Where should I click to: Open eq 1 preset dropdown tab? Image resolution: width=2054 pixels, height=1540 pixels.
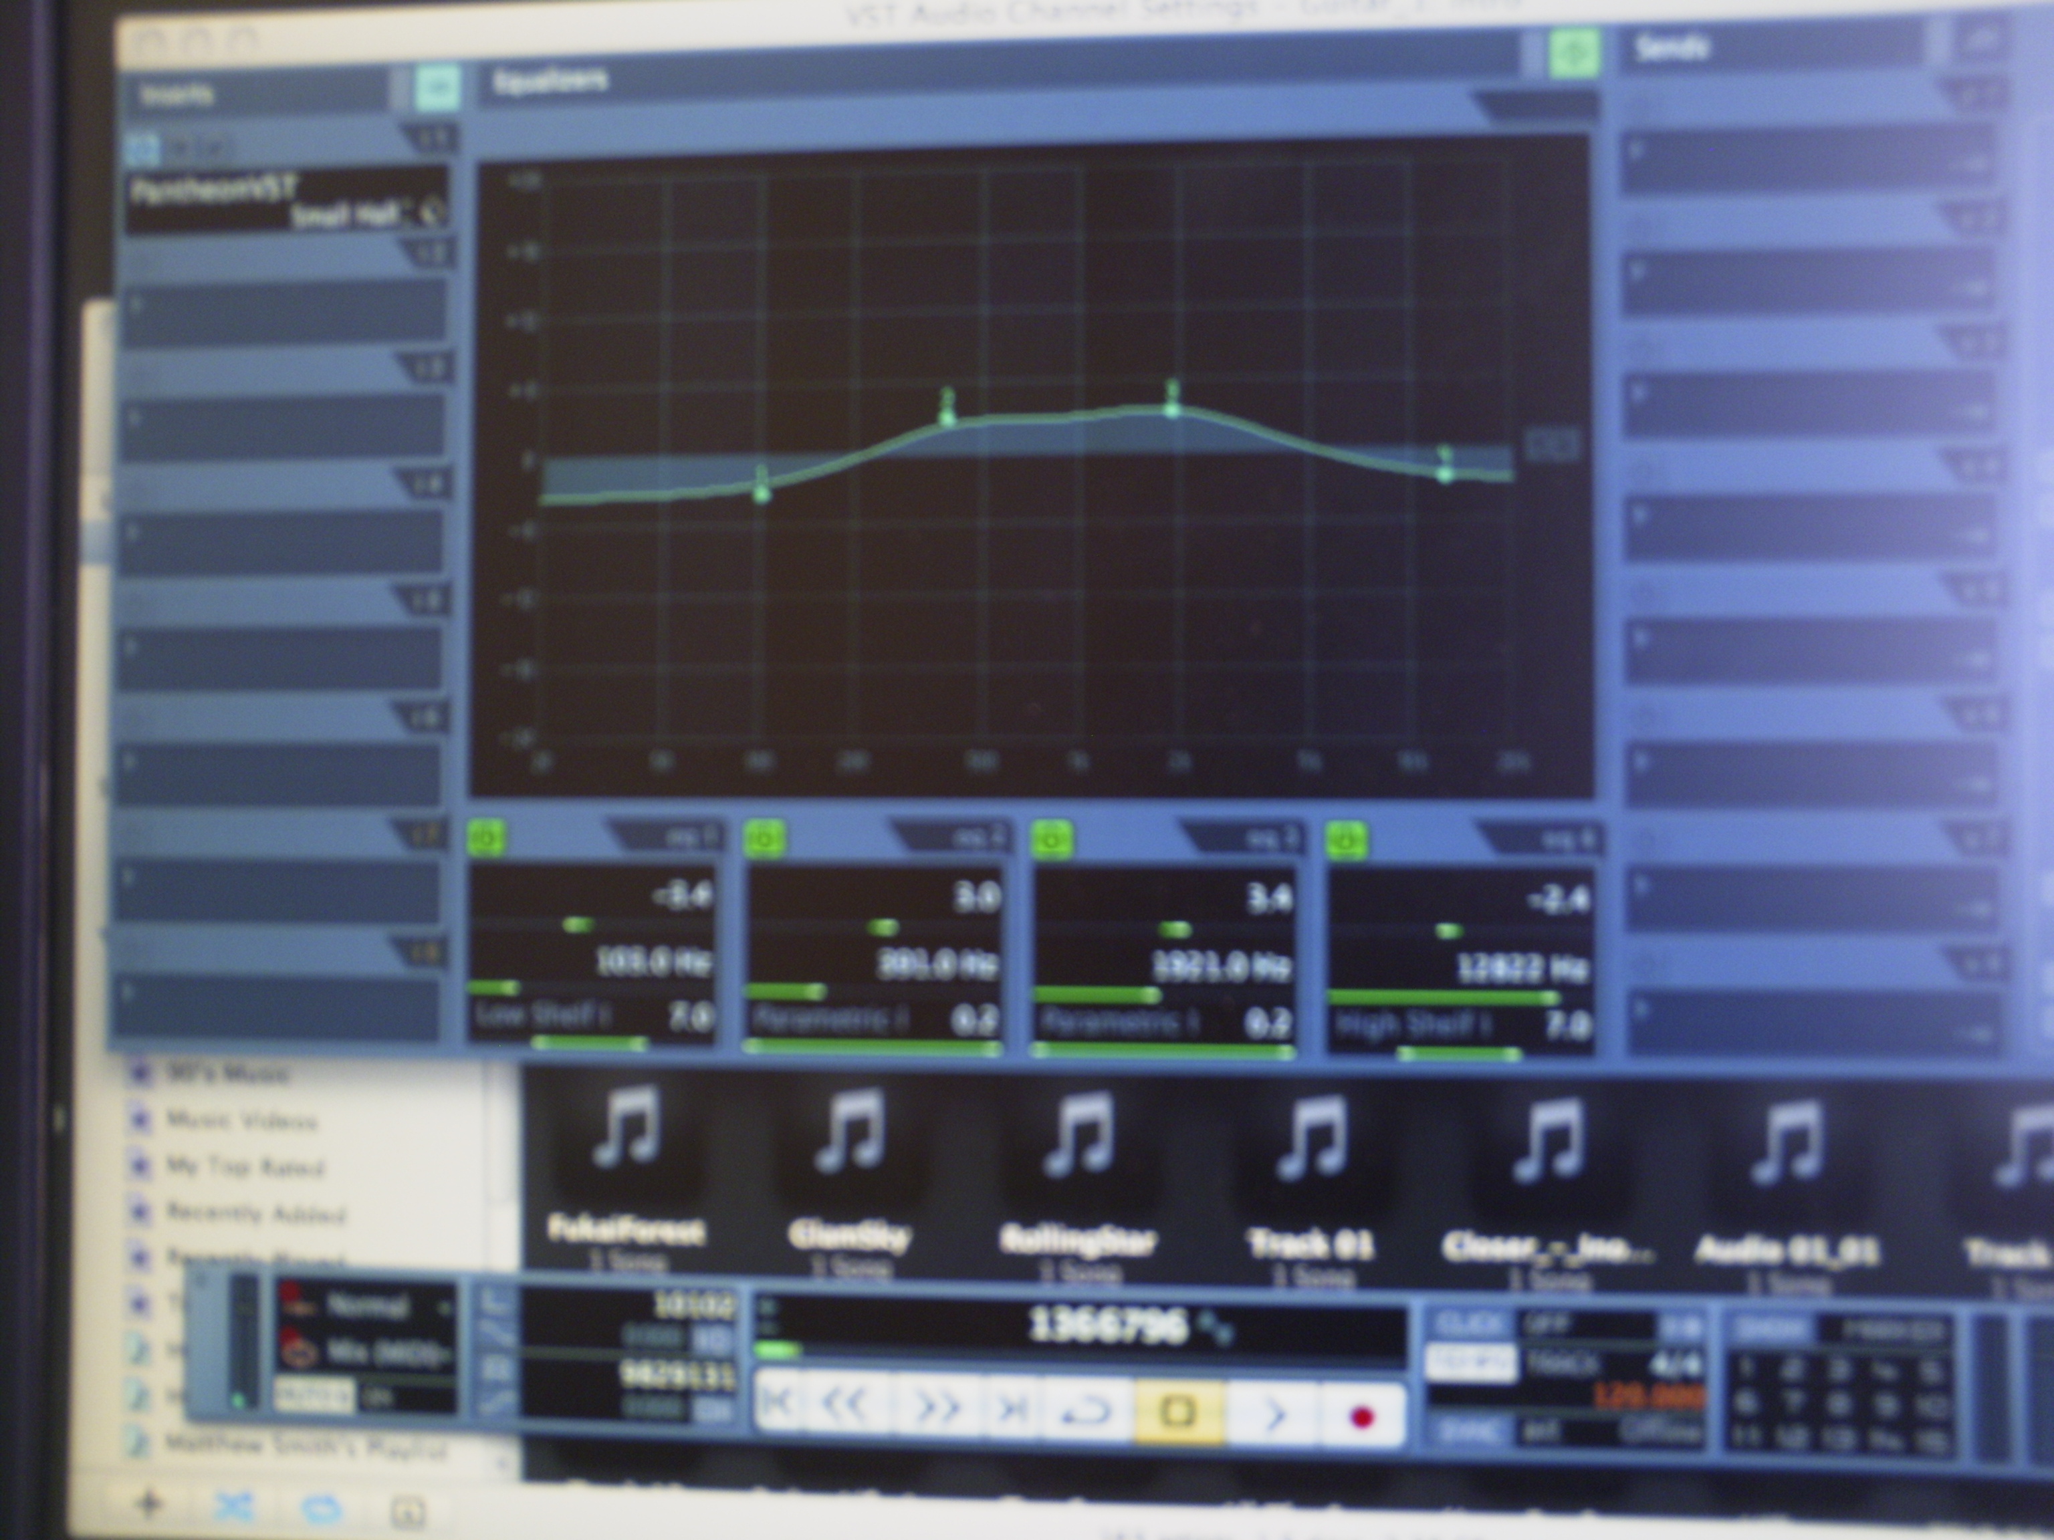tap(667, 836)
